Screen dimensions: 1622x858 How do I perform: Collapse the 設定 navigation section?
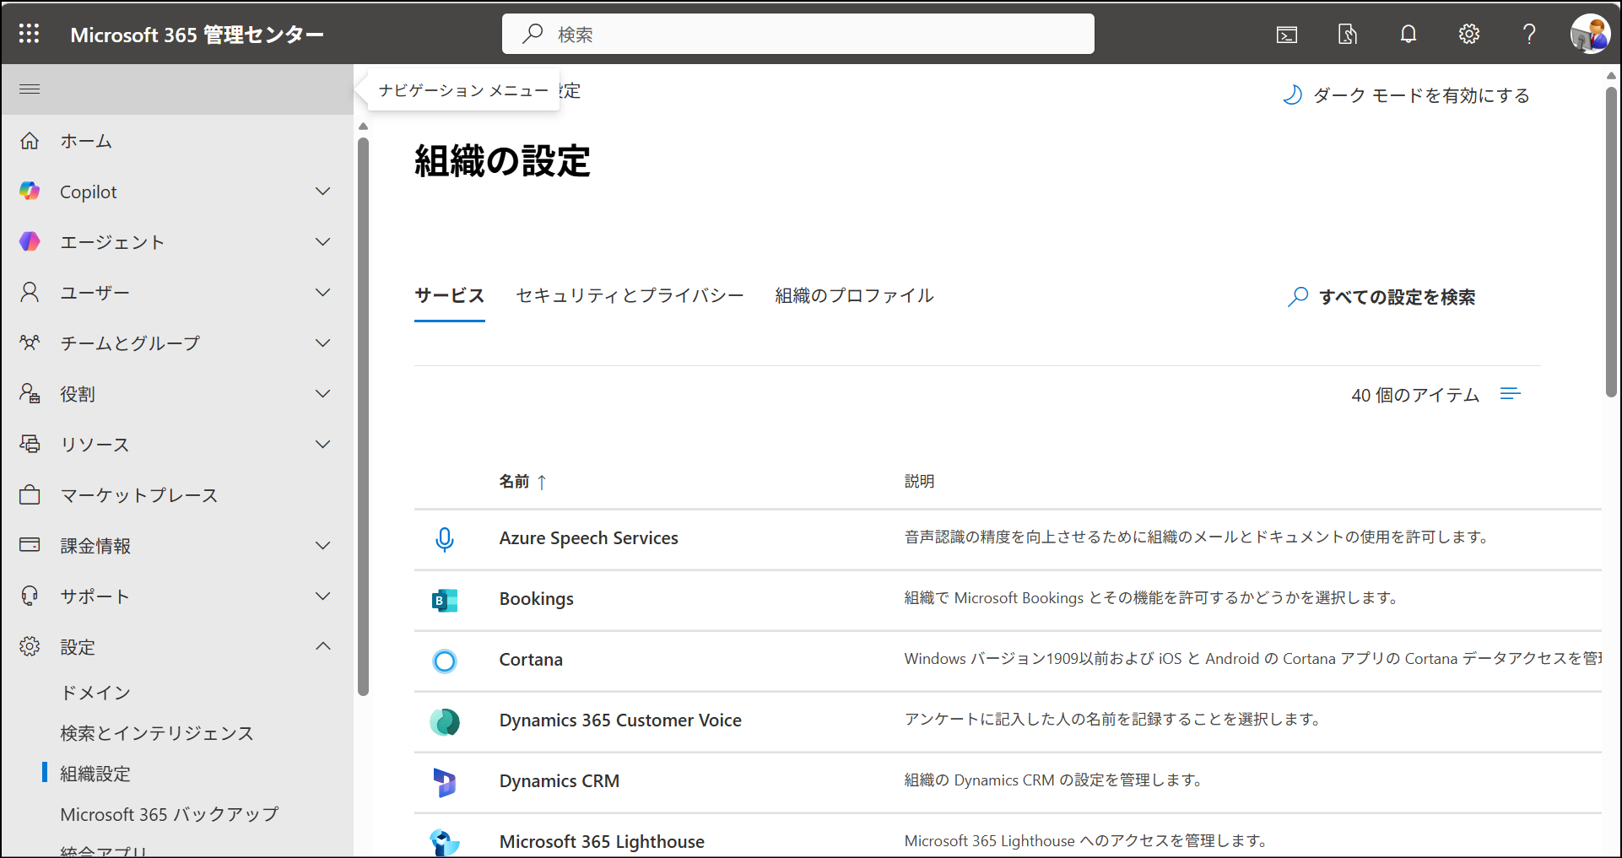(x=322, y=646)
